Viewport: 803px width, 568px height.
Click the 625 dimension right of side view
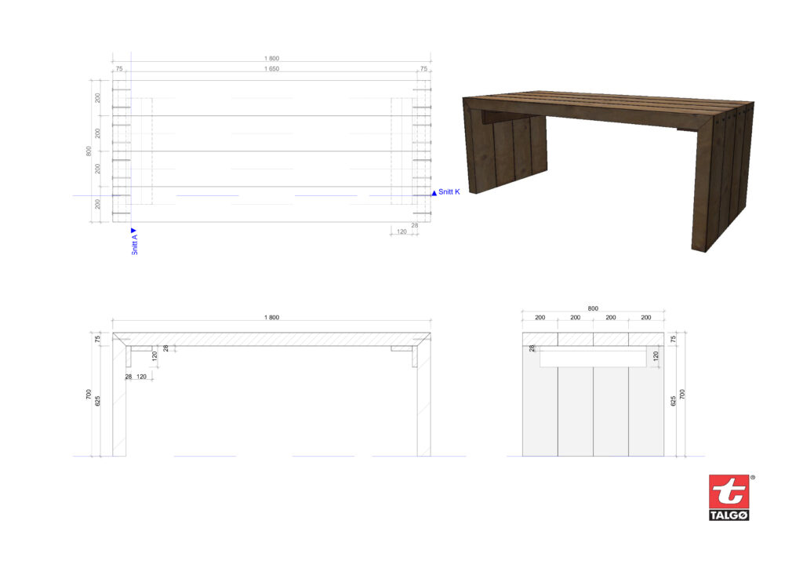point(674,400)
